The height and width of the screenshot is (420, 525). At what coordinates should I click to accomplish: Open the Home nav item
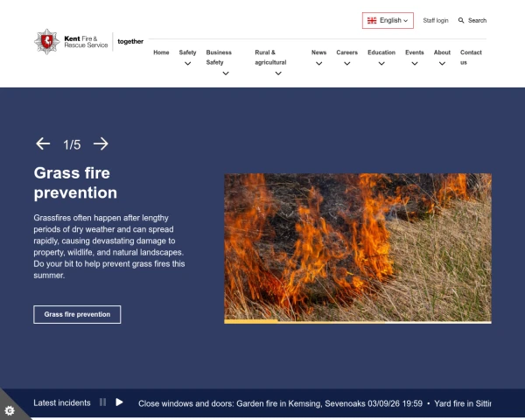[x=161, y=52]
